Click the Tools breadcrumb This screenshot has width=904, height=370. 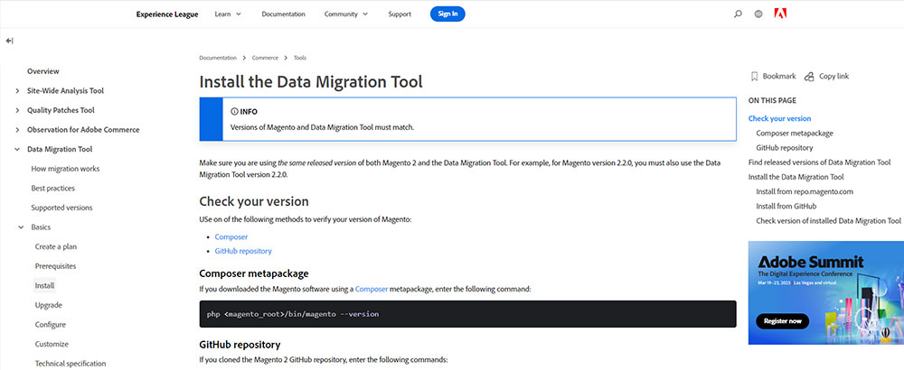pyautogui.click(x=300, y=58)
